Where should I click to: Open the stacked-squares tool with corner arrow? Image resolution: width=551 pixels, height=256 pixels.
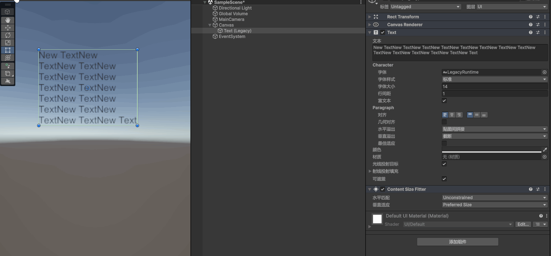pos(7,74)
